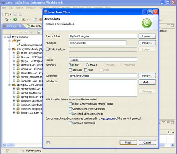This screenshot has width=177, height=154.
Task: Click the JRE System Library icon
Action: [14, 49]
